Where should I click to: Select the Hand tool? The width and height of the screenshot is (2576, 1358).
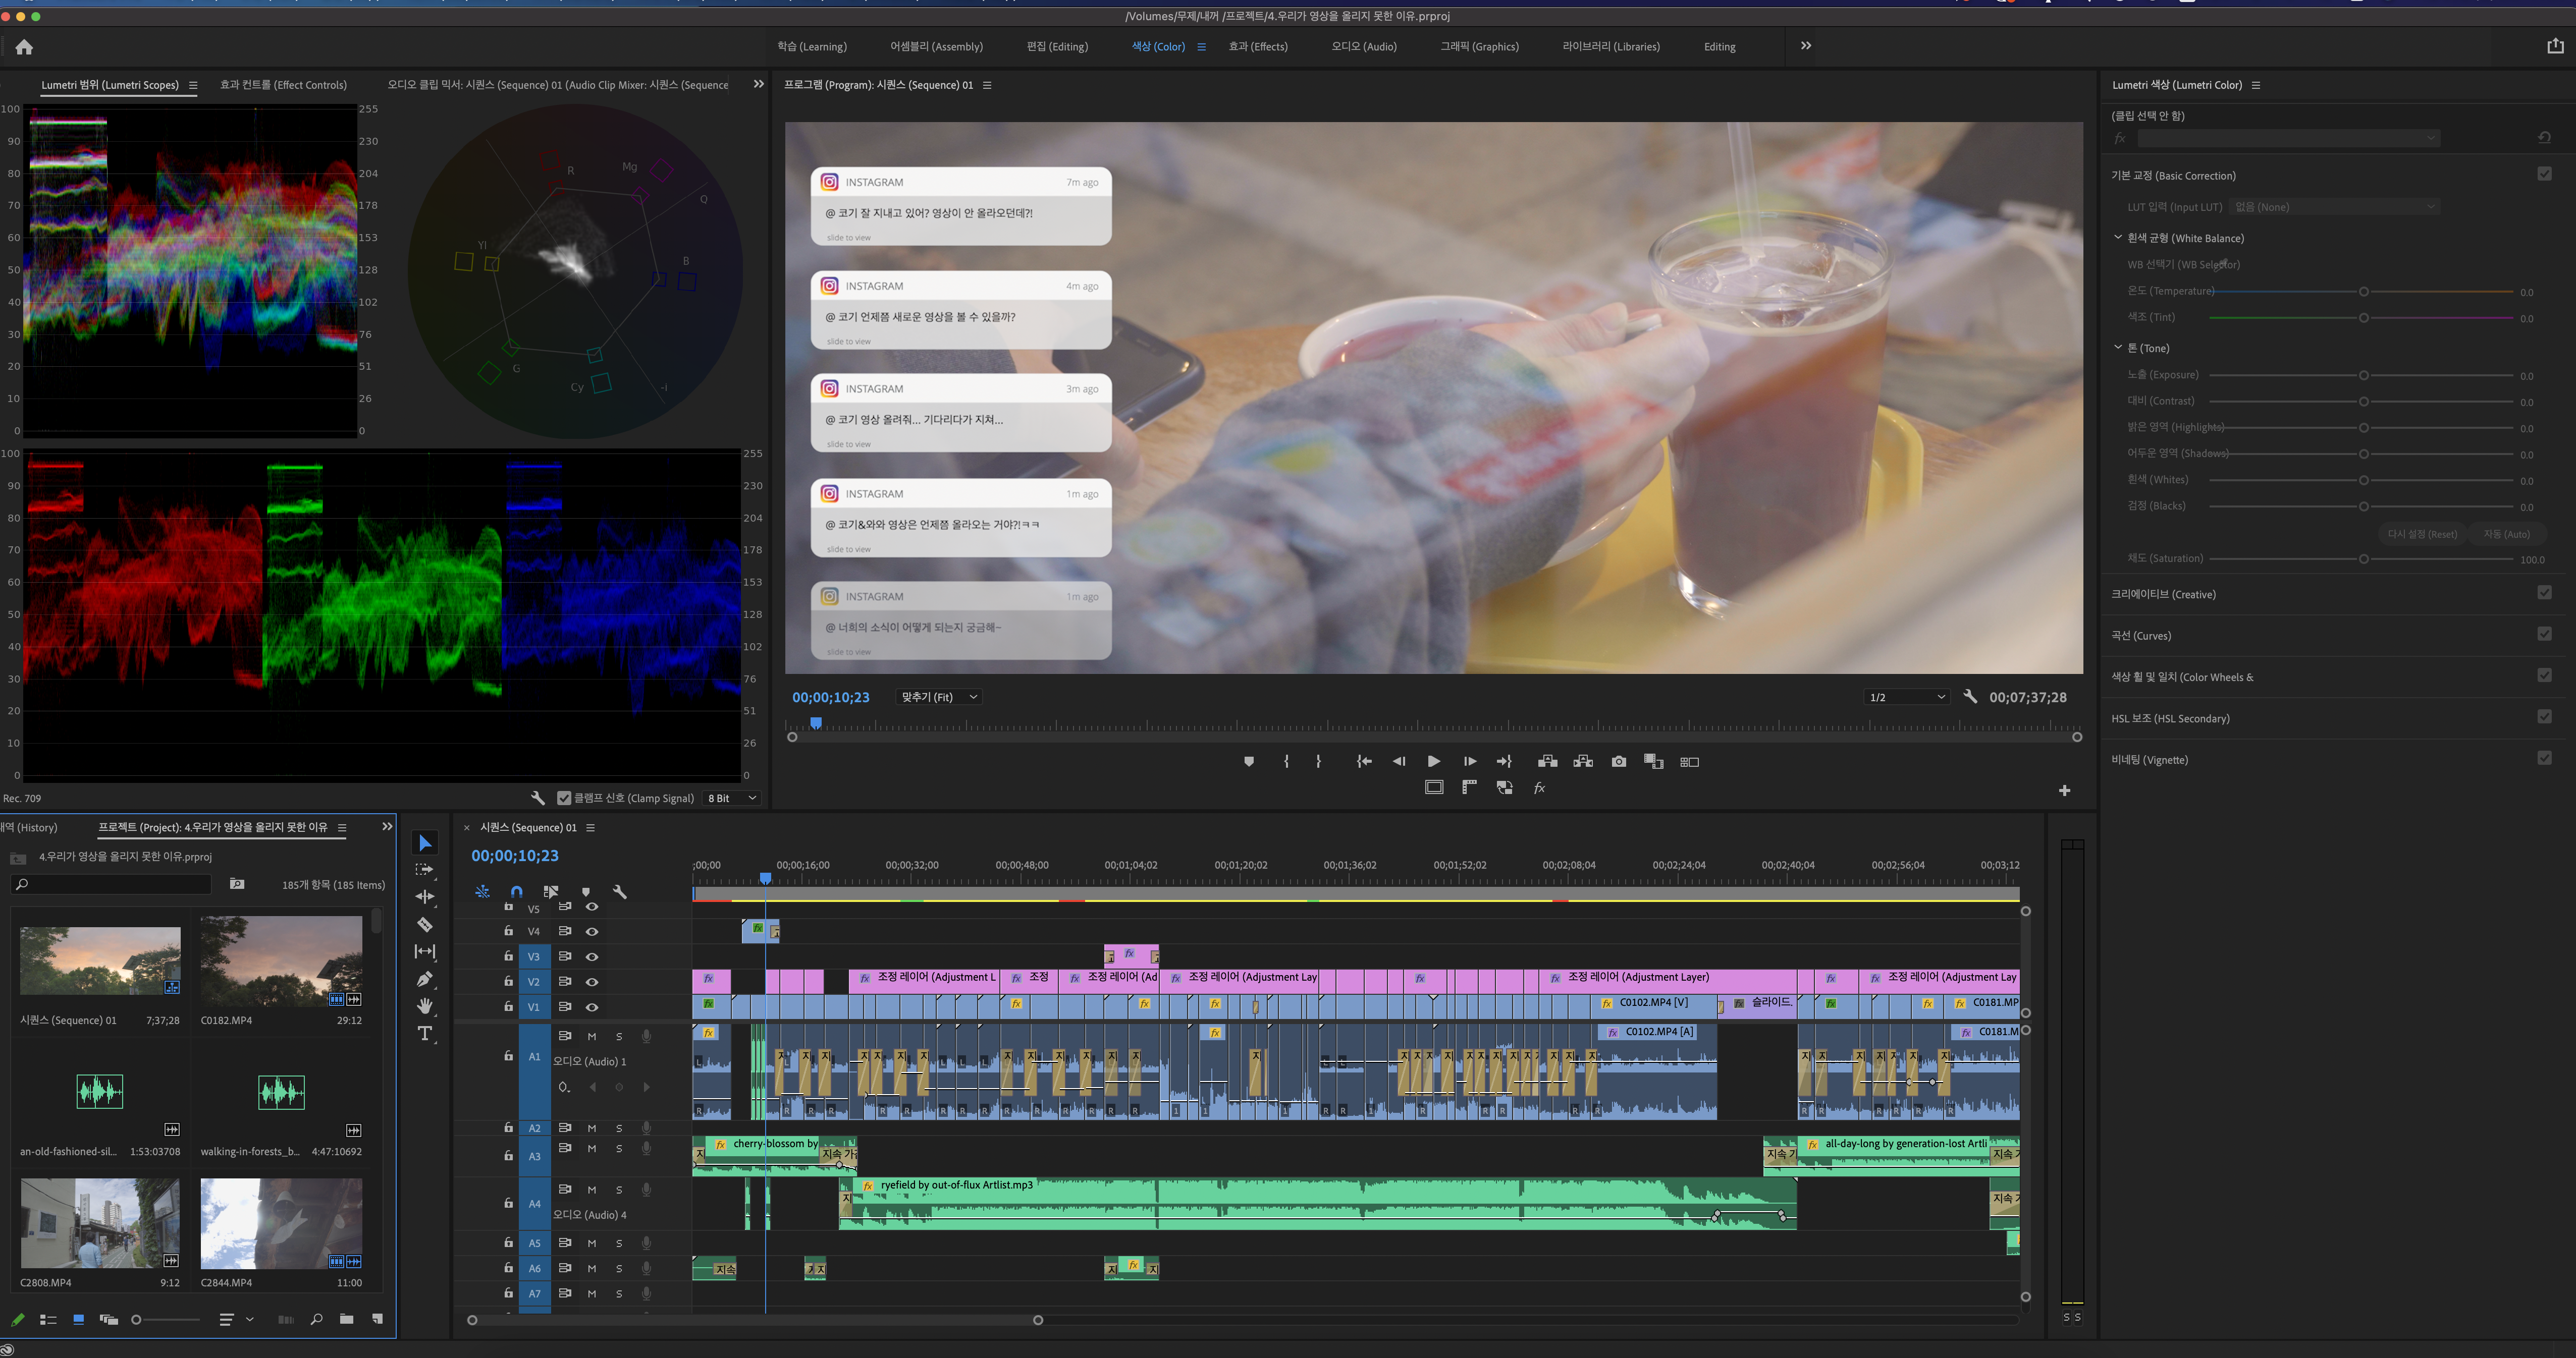[x=425, y=1005]
